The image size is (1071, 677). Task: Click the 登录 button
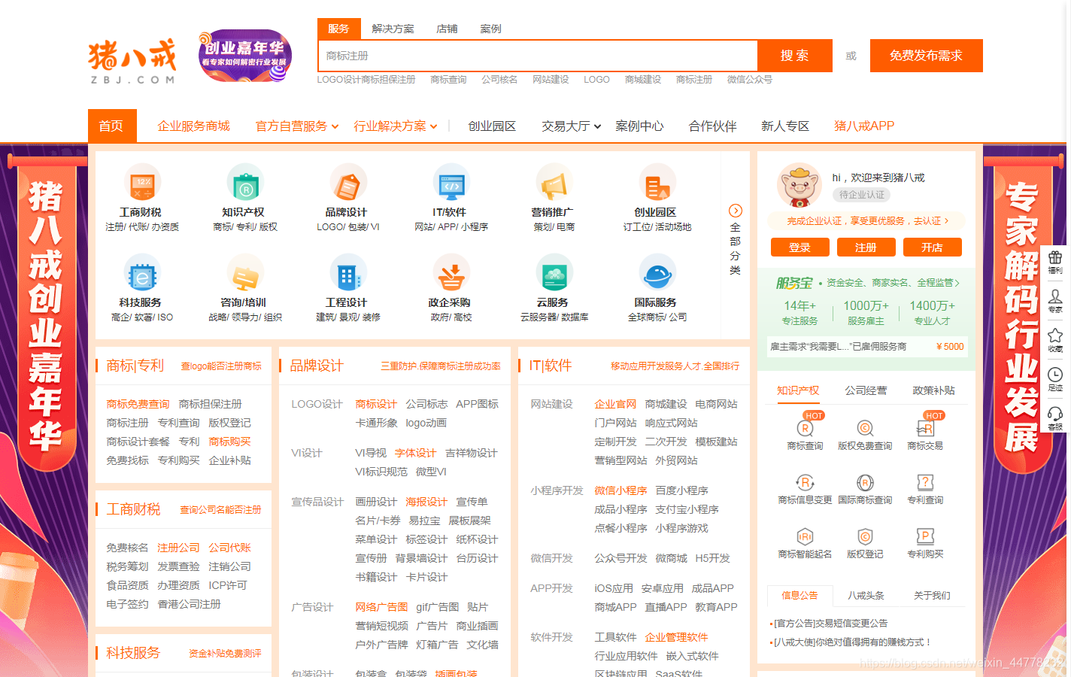(x=799, y=247)
